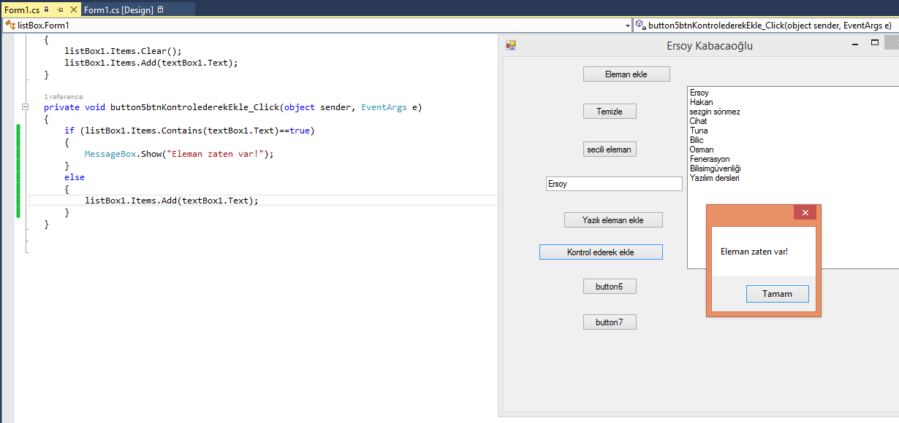Click the Ersoy Kabacaoğlu form title text
This screenshot has height=423, width=899.
(710, 46)
